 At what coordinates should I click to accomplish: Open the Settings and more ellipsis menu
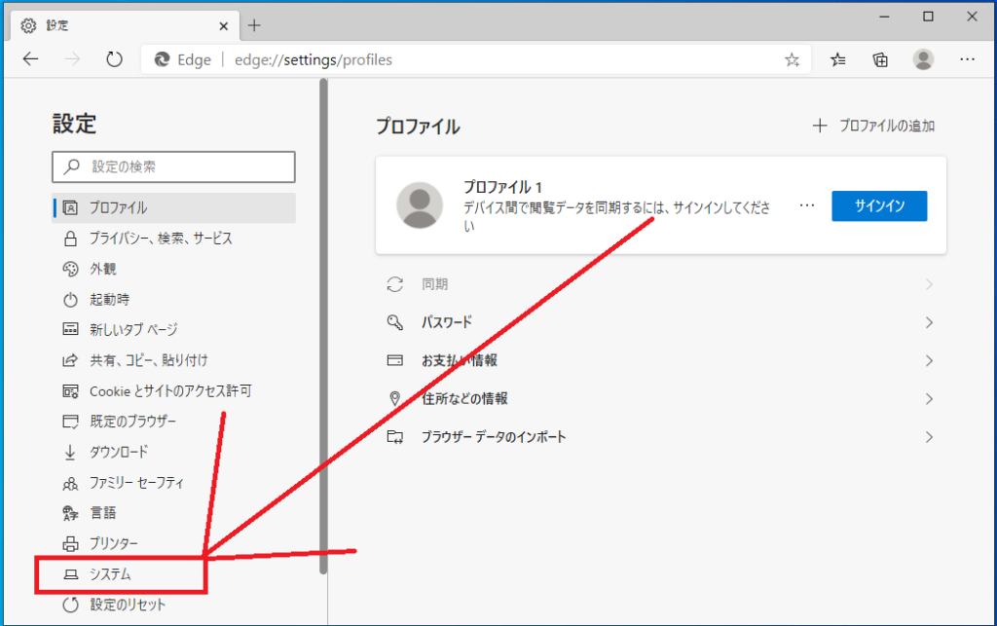967,59
